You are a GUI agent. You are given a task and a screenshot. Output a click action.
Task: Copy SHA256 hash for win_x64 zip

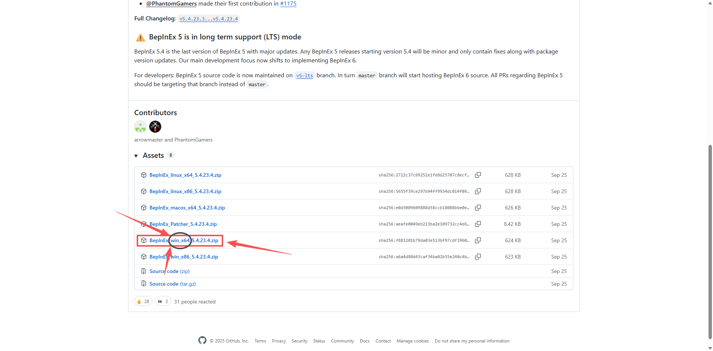(x=478, y=240)
